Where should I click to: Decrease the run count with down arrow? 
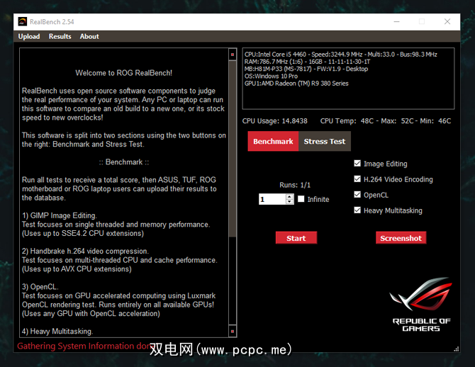(289, 202)
